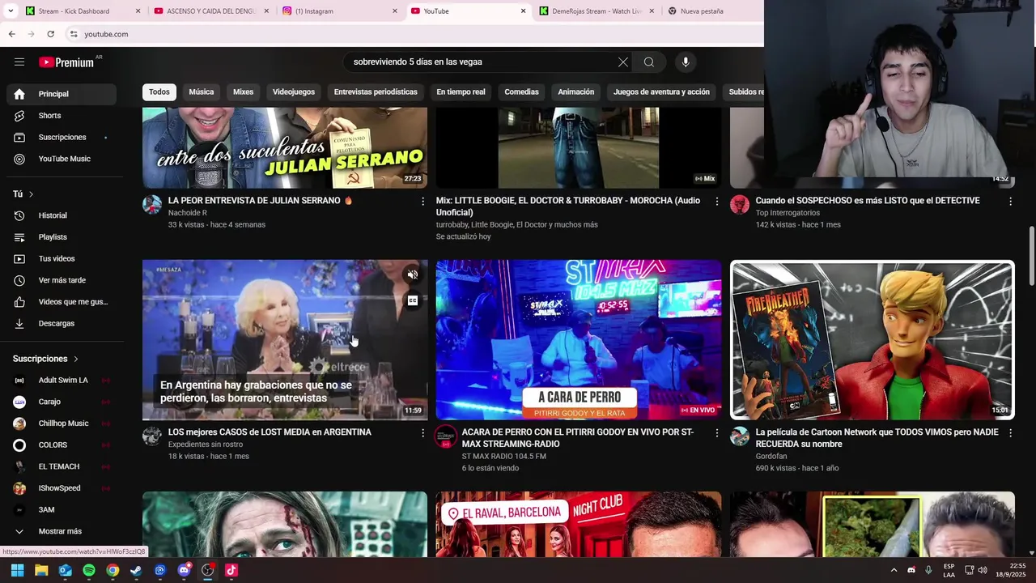Select the Todos filter chip
The image size is (1036, 583).
(159, 92)
